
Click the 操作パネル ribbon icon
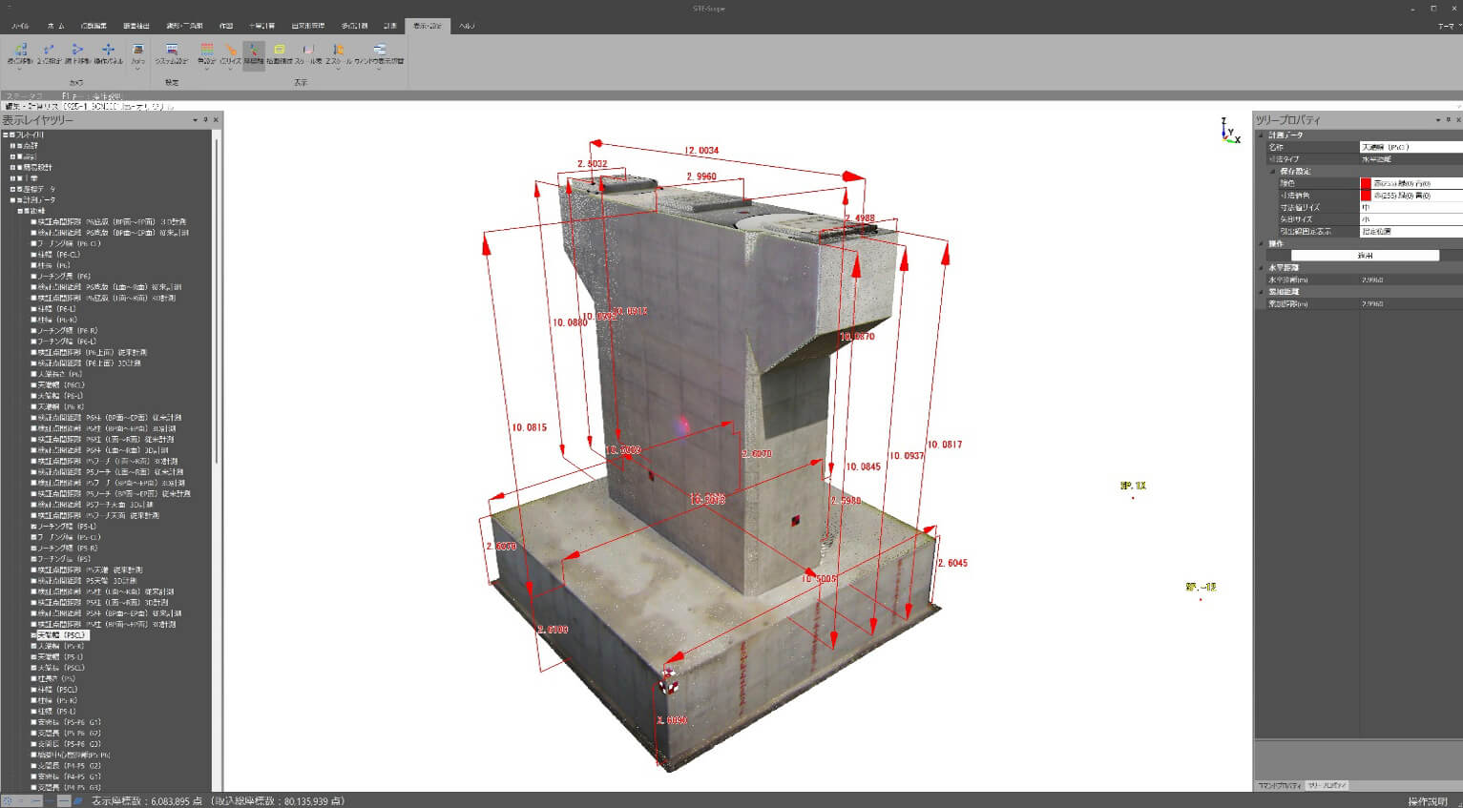[x=108, y=52]
